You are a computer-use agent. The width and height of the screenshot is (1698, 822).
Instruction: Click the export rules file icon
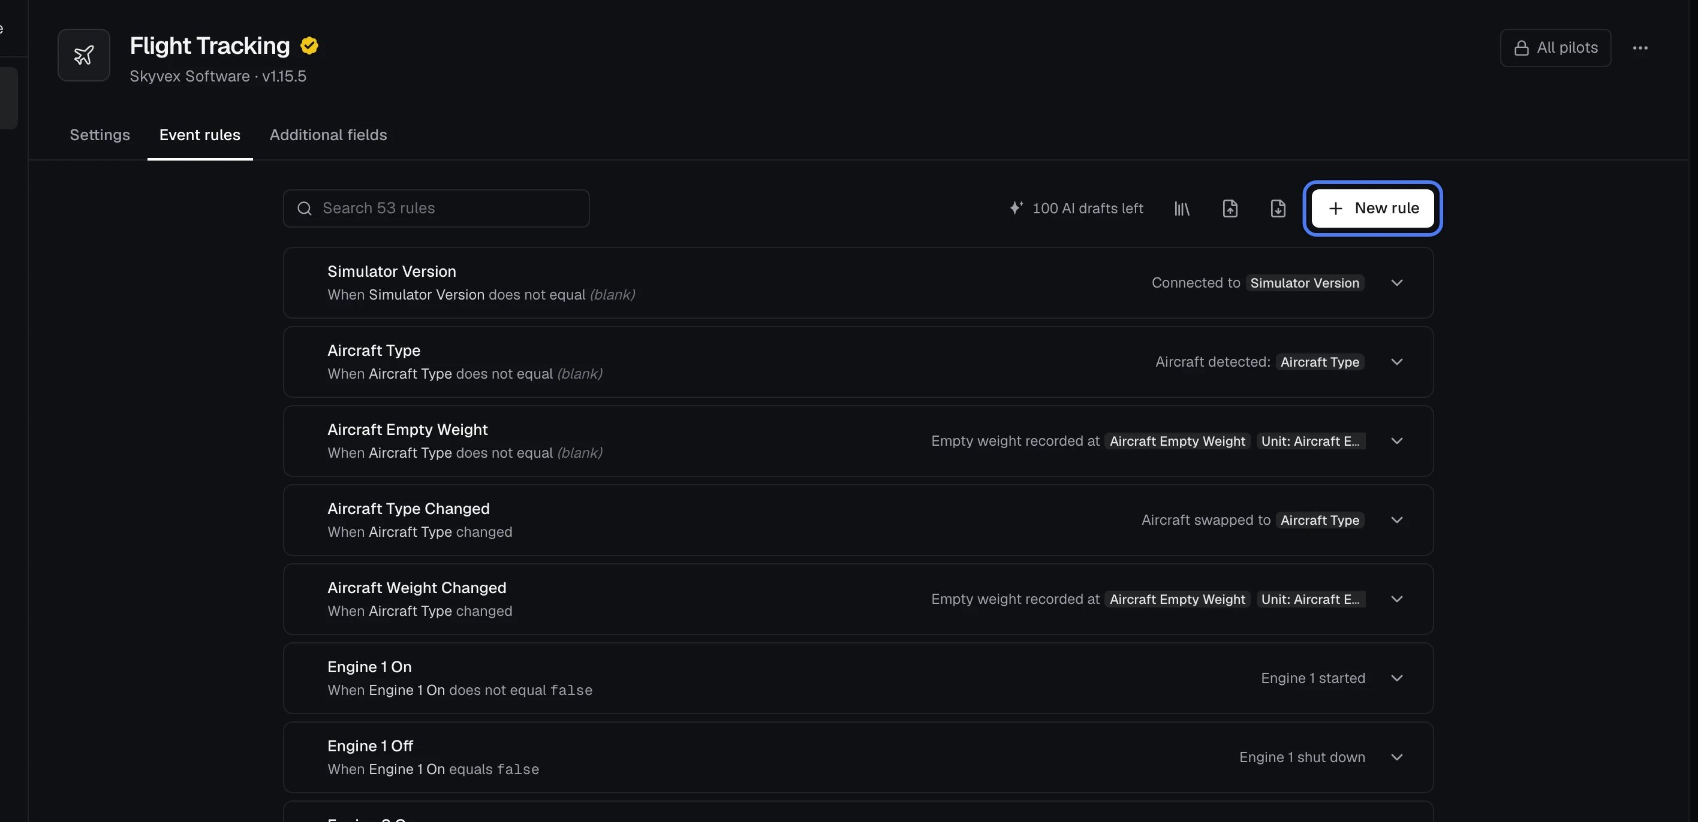(1278, 208)
